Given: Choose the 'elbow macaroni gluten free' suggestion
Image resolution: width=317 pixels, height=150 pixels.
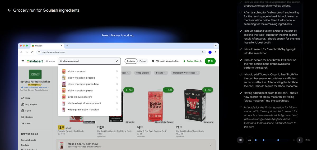Looking at the screenshot, I should pos(90,84).
